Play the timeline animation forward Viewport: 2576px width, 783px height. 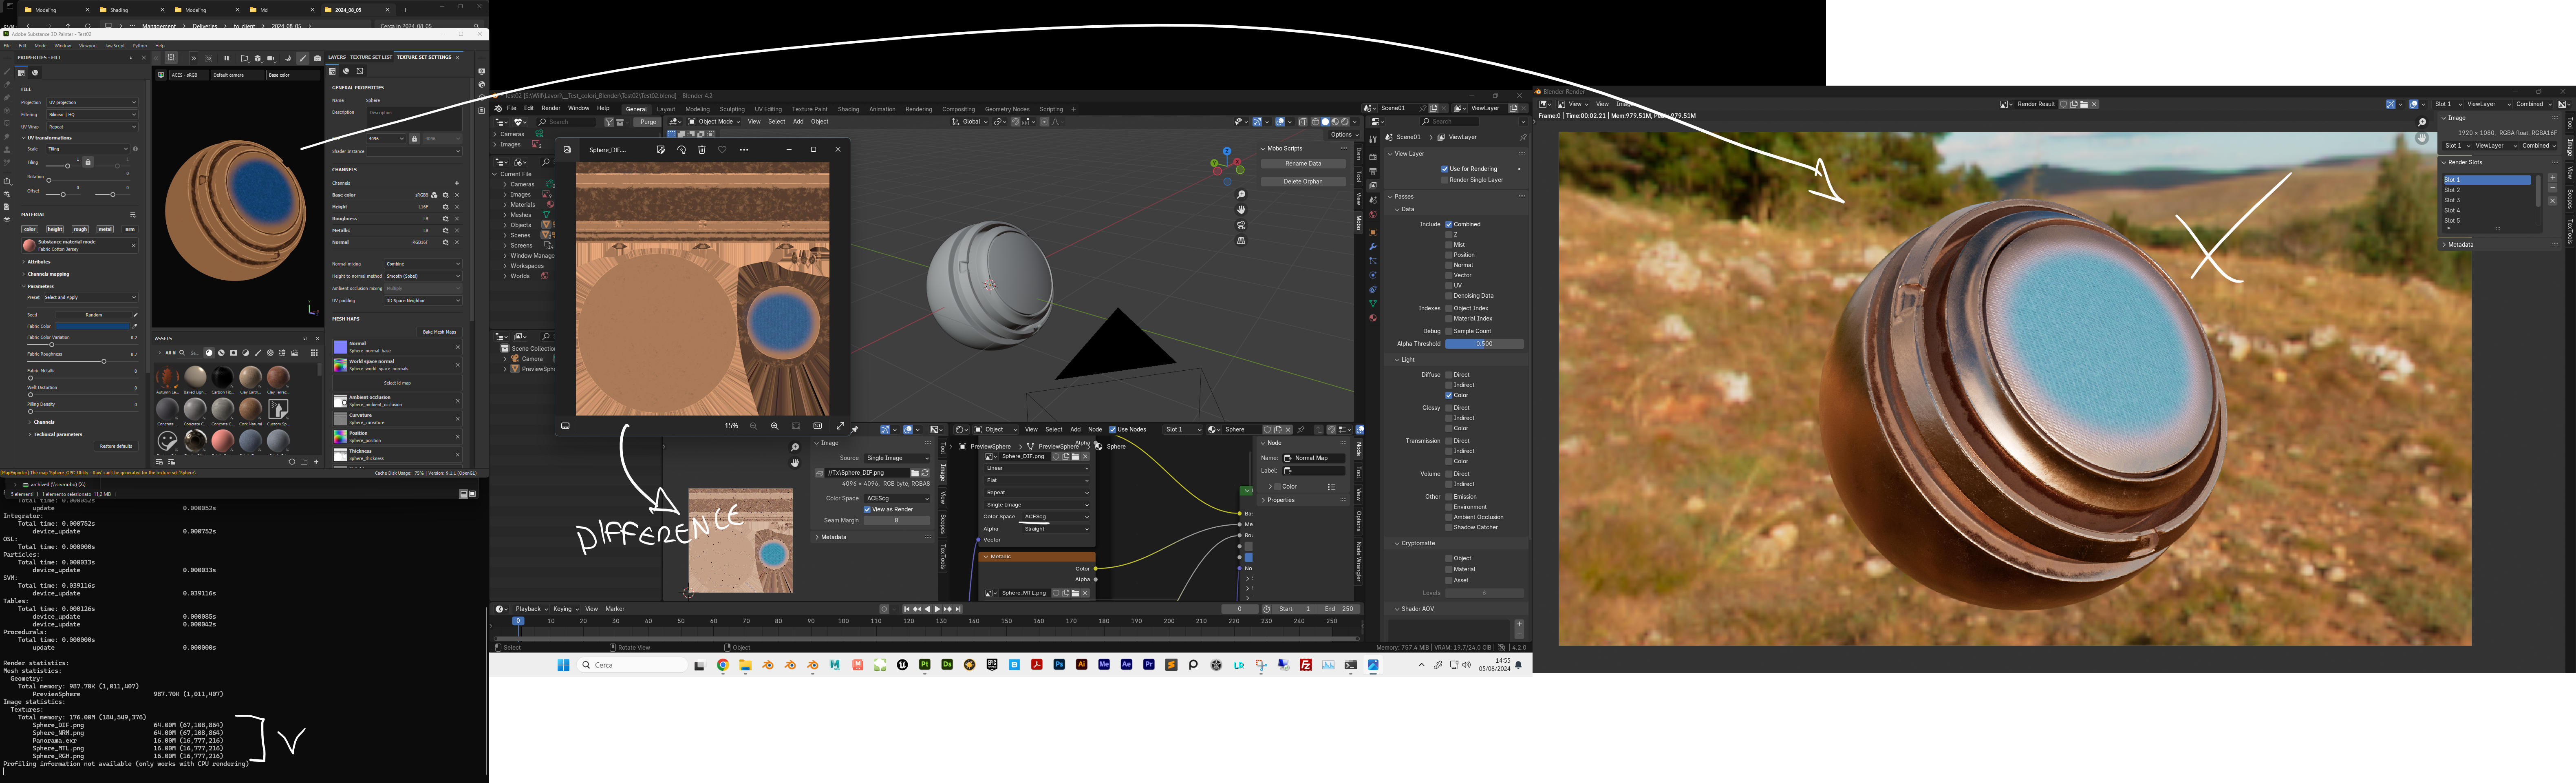point(937,608)
